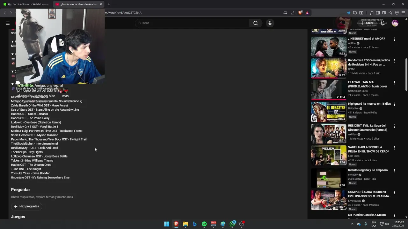408x229 pixels.
Task: Open Brave browser from the taskbar
Action: coord(176,224)
